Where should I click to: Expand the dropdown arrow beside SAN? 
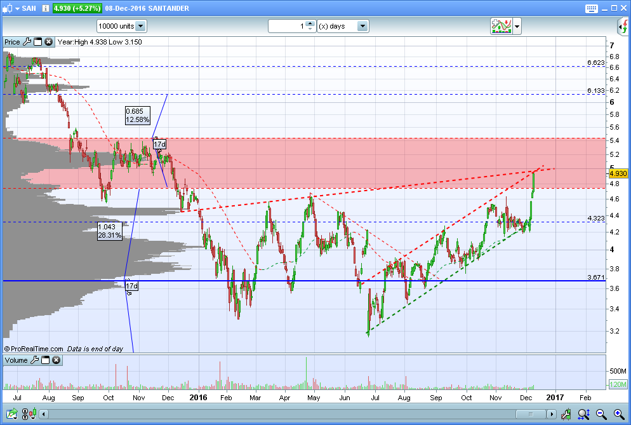pyautogui.click(x=17, y=8)
